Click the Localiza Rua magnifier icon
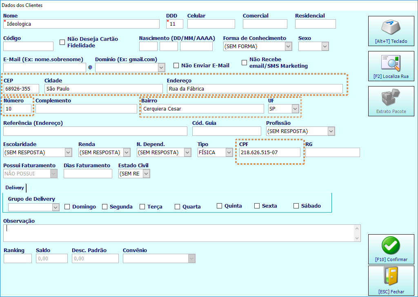 pyautogui.click(x=391, y=63)
